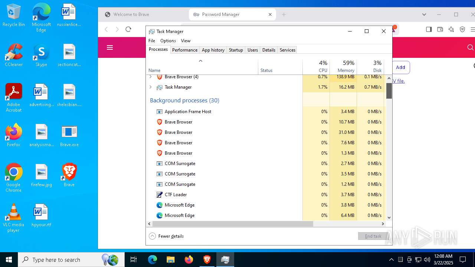
Task: Open the Recycle Bin desktop icon
Action: pyautogui.click(x=14, y=16)
